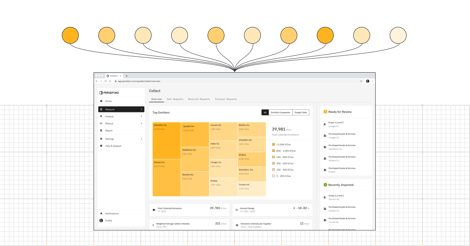Click the Ready for Review warning icon
This screenshot has width=470, height=246.
point(325,112)
